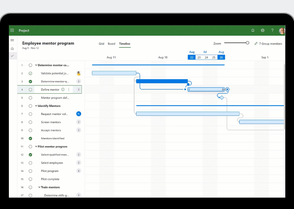Click the help question mark icon
Image resolution: width=294 pixels, height=209 pixels.
tap(272, 30)
